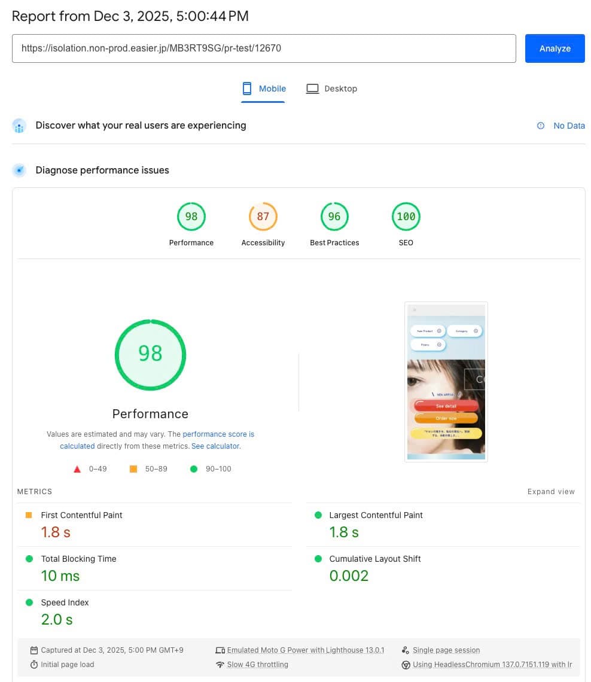Image resolution: width=591 pixels, height=682 pixels.
Task: Click the desktop monitor icon in the tab
Action: pos(312,89)
